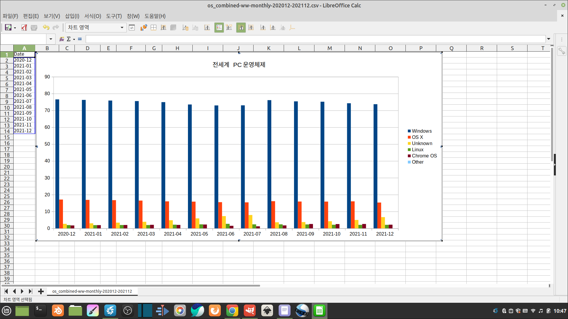Screen dimensions: 568x319
Task: Open the 서식(O) menu
Action: [92, 16]
